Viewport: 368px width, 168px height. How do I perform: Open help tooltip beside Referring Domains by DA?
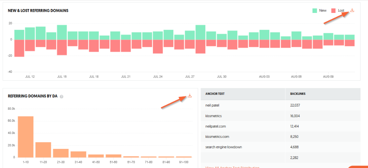pyautogui.click(x=61, y=96)
